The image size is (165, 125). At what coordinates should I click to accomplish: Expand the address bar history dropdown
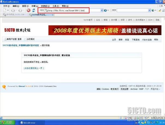[102, 10]
